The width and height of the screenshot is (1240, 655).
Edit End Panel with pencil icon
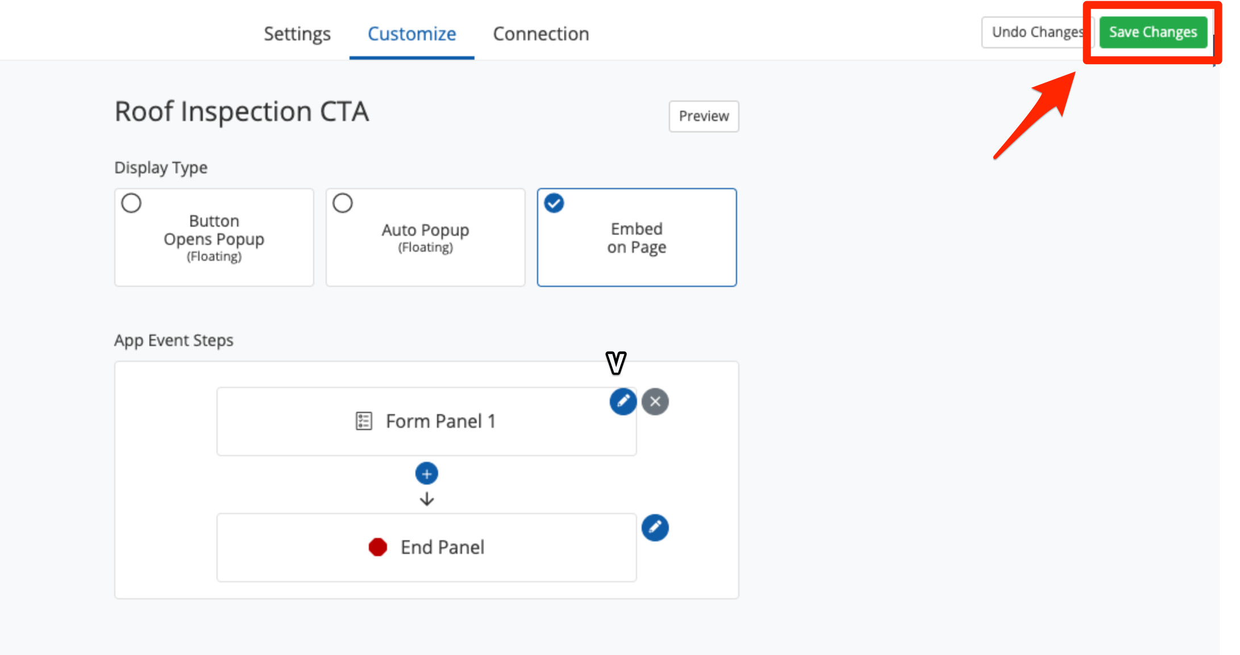point(655,528)
